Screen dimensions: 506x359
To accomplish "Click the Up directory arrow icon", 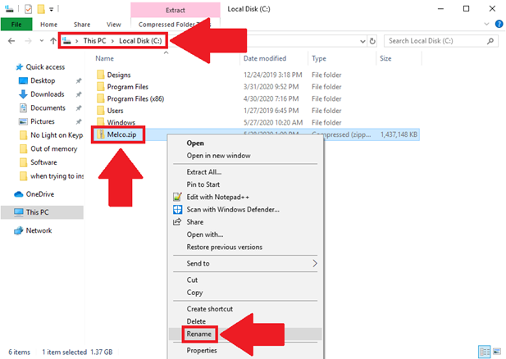I will (53, 40).
